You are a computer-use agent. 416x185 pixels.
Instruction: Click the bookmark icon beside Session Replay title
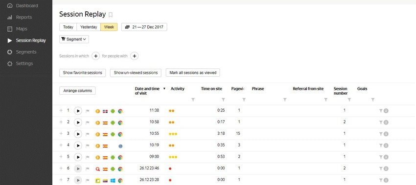point(111,15)
